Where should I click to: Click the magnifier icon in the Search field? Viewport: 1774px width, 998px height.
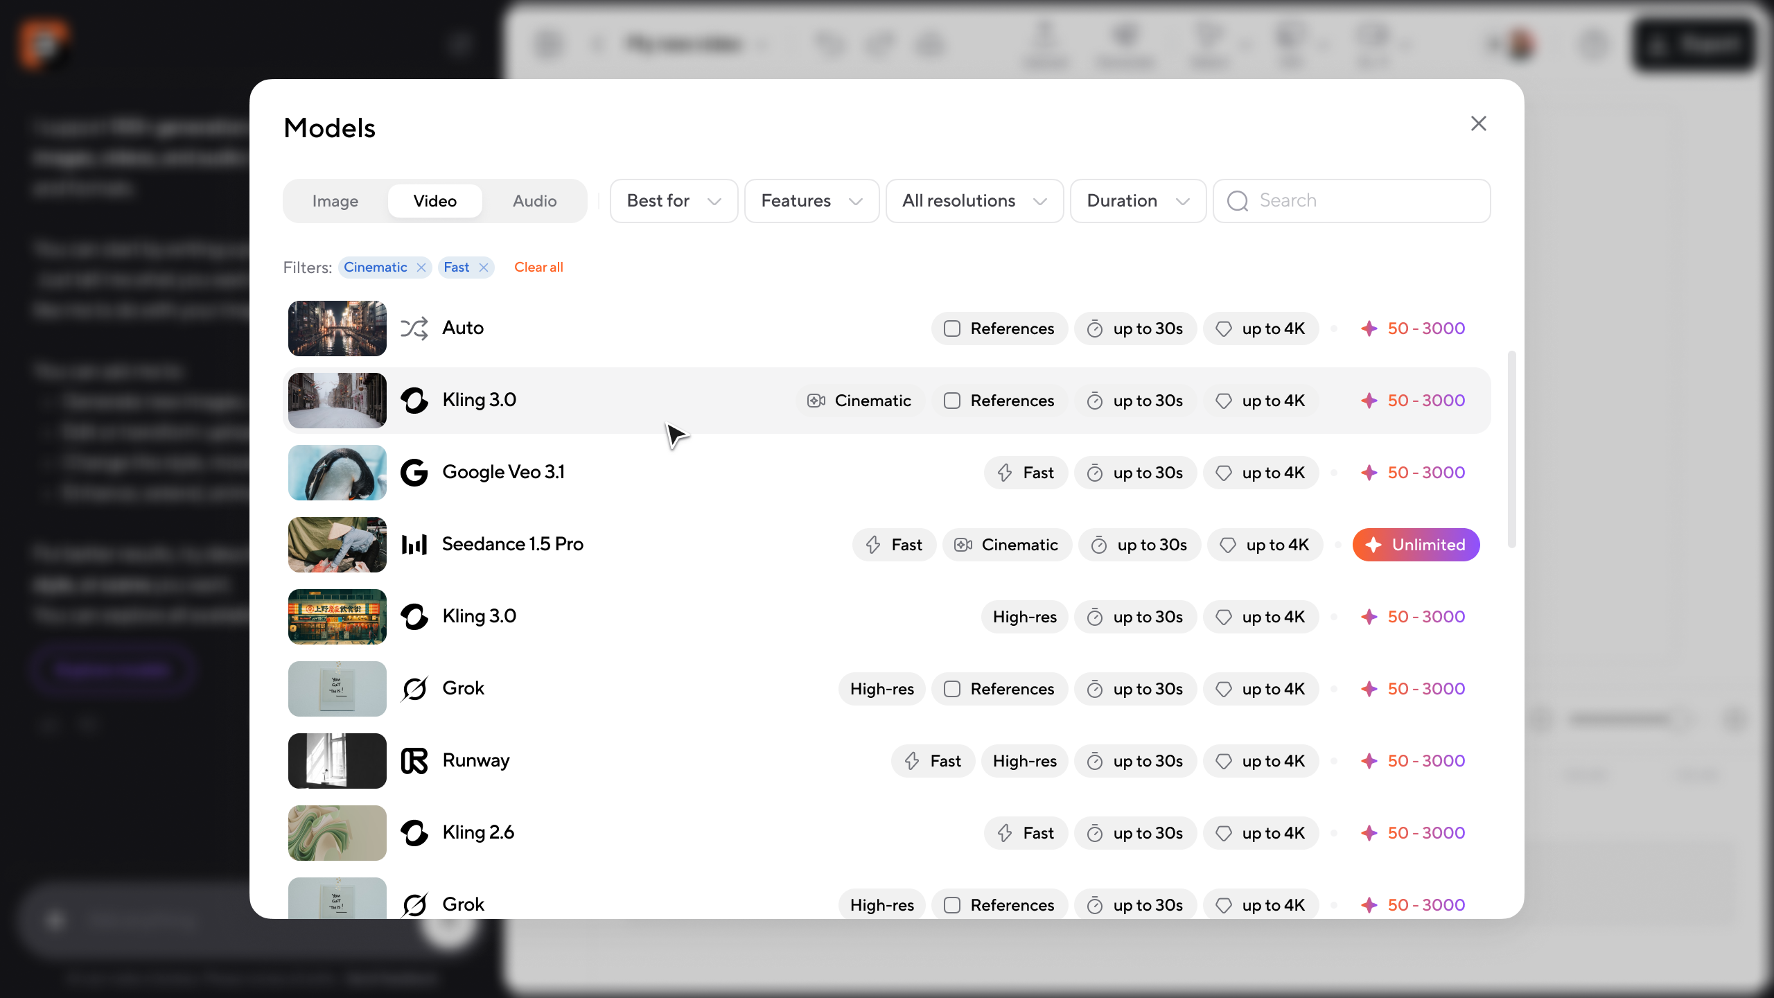[x=1238, y=201]
